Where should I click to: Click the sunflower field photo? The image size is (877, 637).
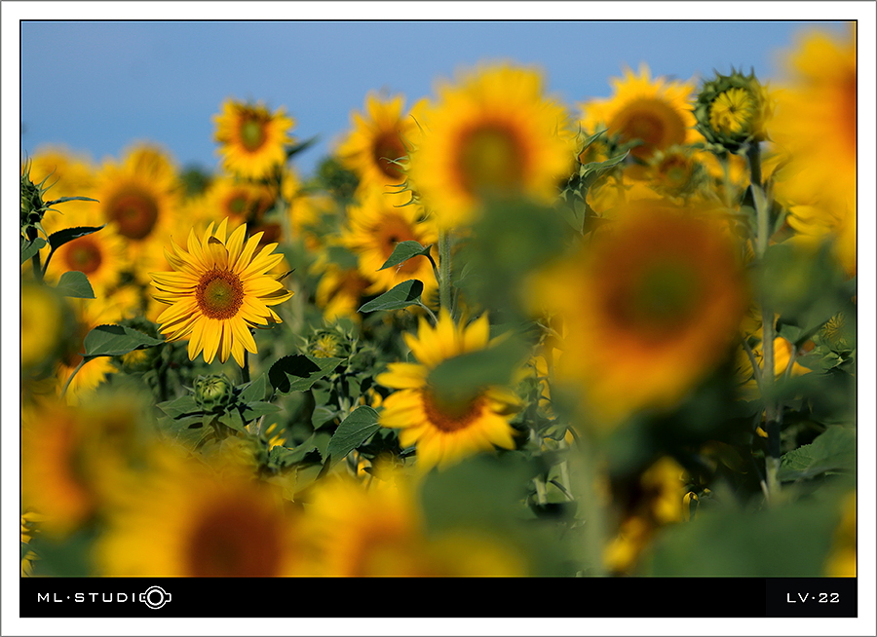pyautogui.click(x=438, y=299)
